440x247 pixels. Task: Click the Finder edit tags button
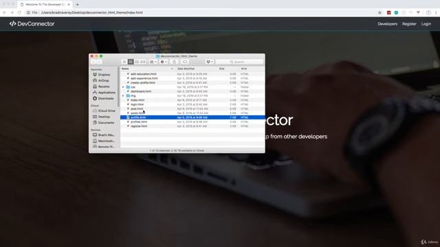click(x=185, y=62)
